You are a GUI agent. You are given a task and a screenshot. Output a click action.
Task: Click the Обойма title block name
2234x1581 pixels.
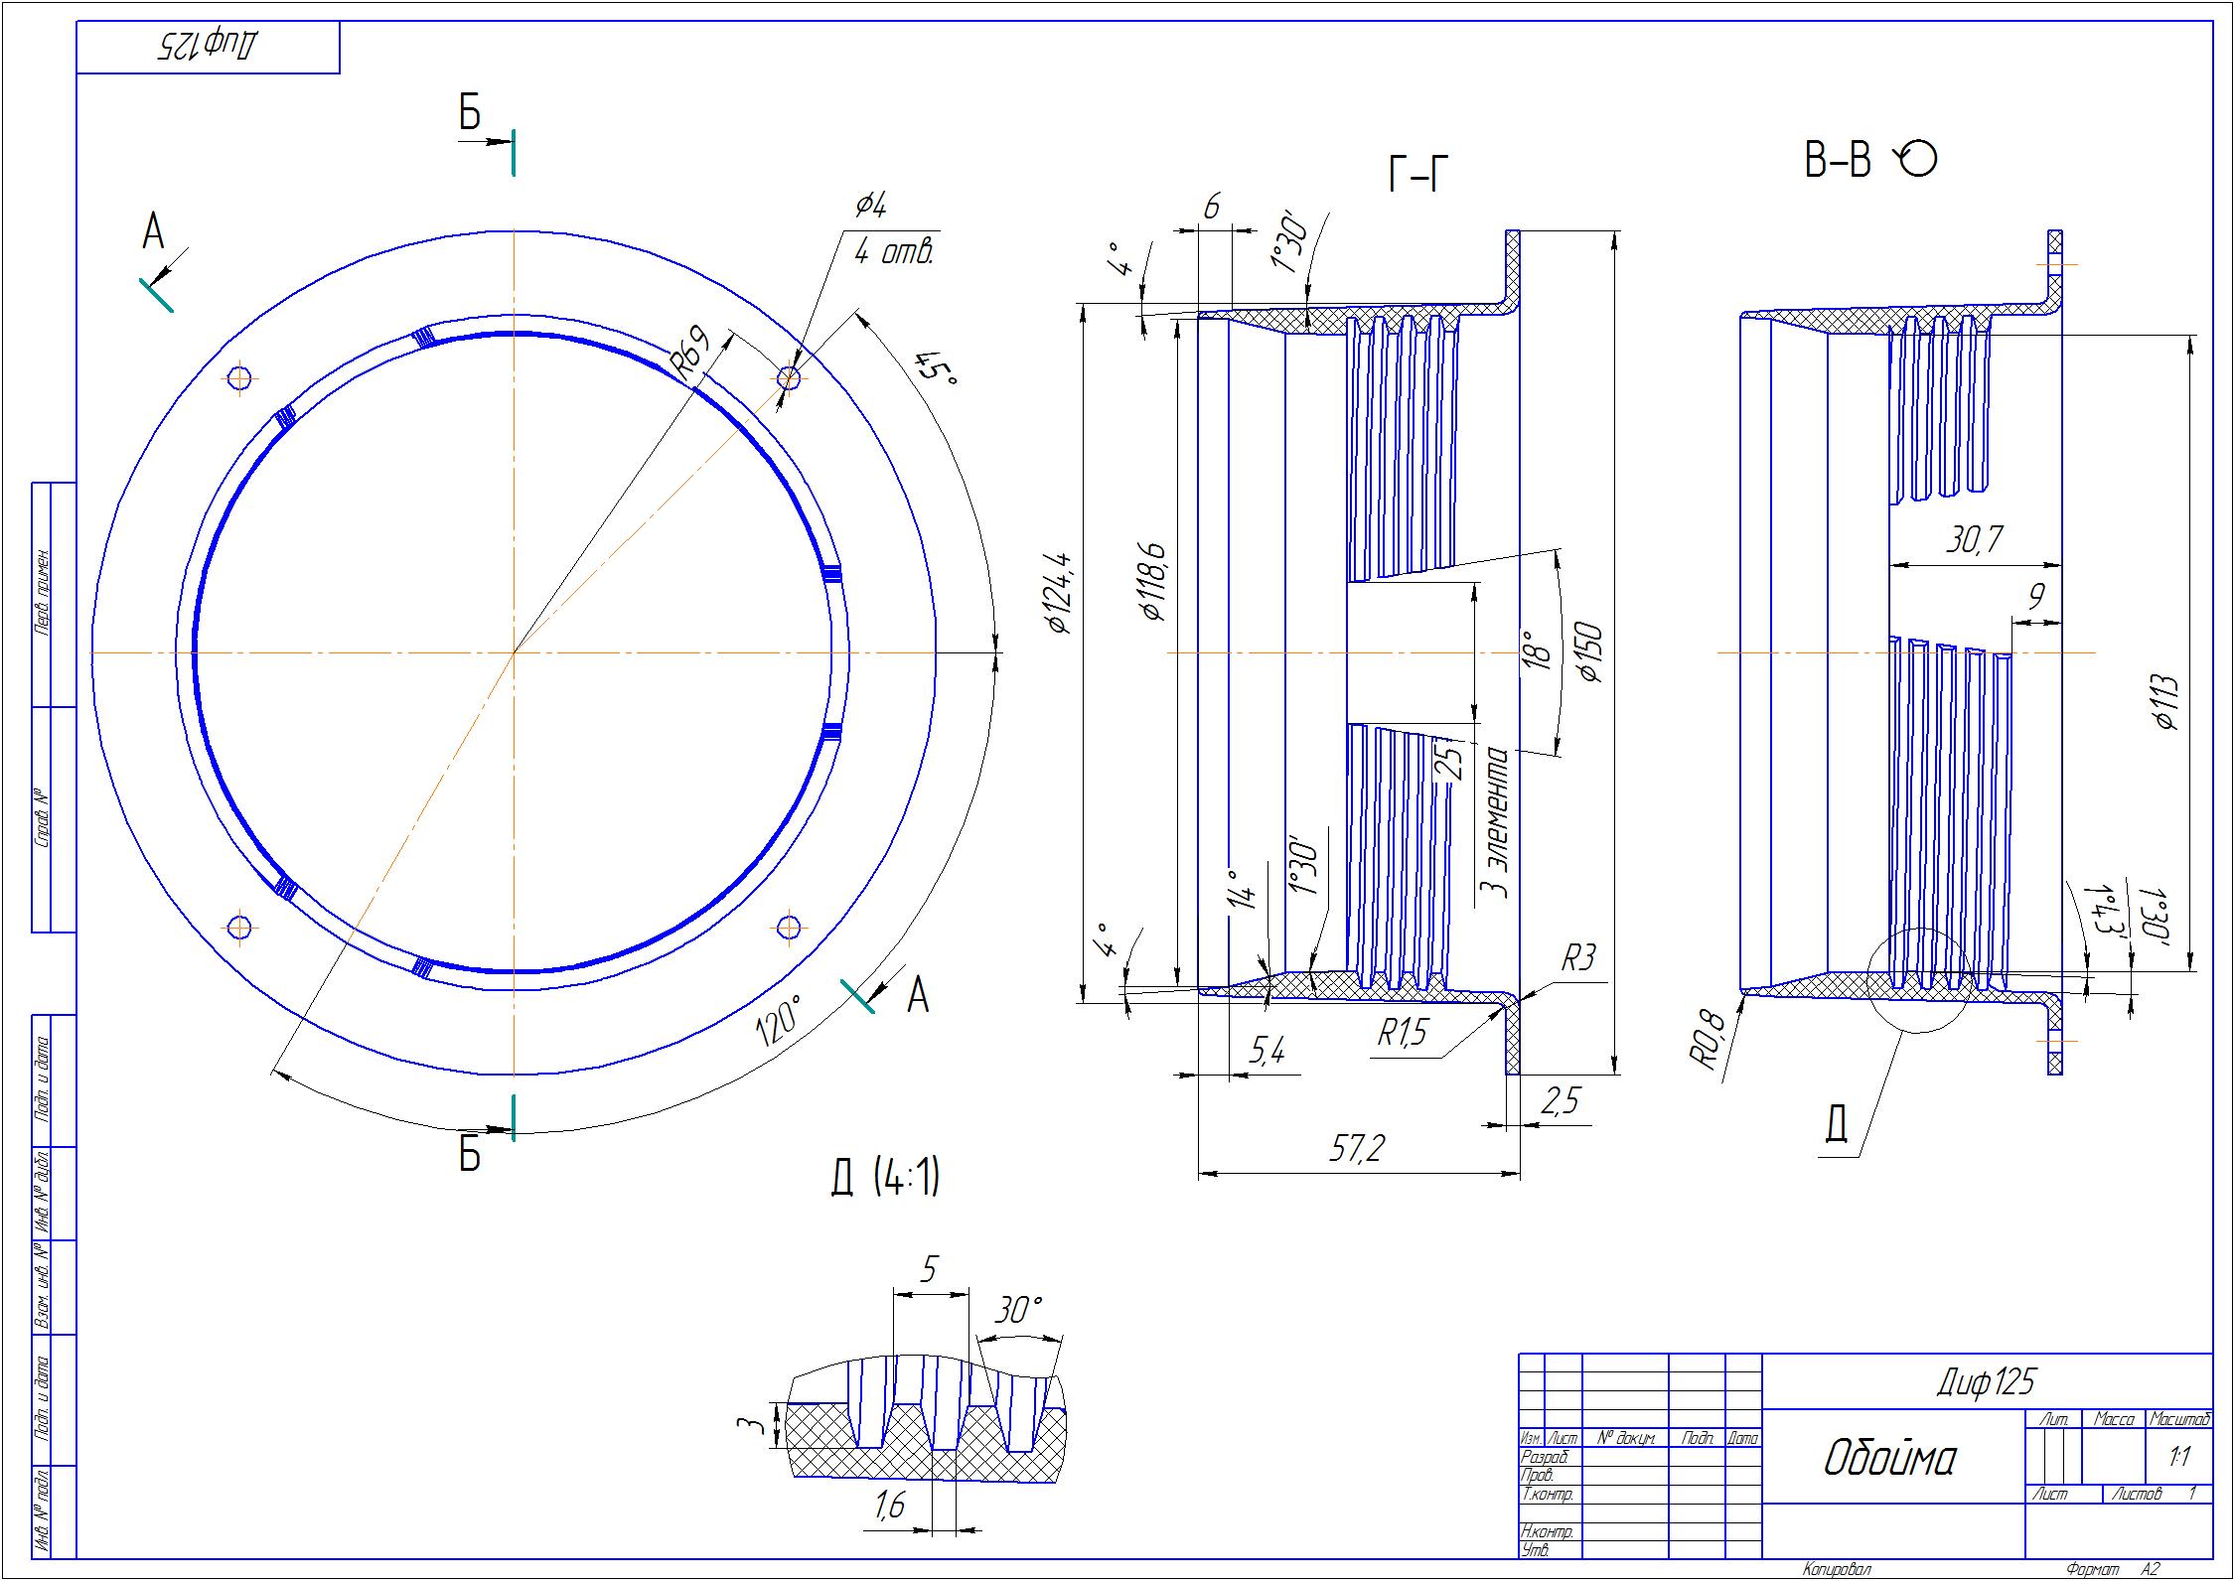tap(1890, 1459)
